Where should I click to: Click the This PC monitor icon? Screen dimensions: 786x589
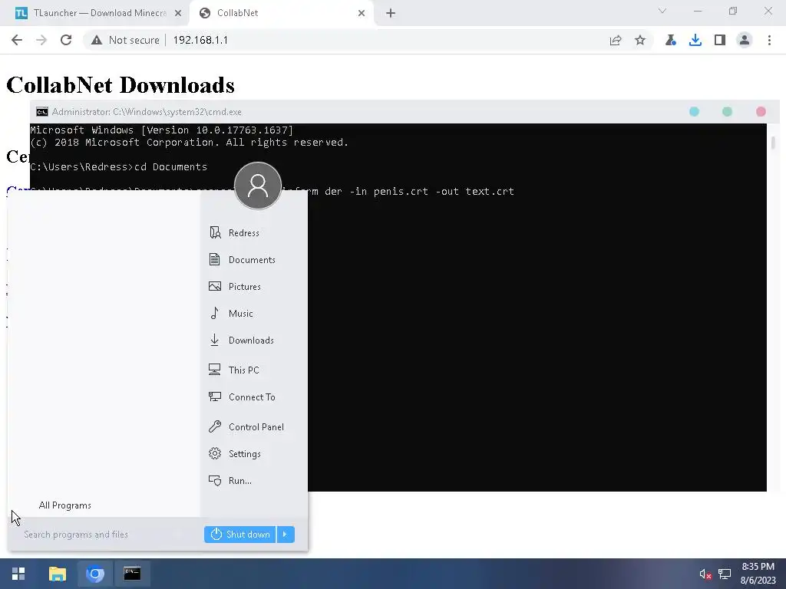point(215,370)
